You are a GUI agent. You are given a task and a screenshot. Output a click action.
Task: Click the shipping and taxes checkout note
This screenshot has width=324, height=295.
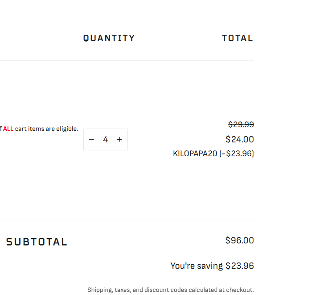click(170, 290)
